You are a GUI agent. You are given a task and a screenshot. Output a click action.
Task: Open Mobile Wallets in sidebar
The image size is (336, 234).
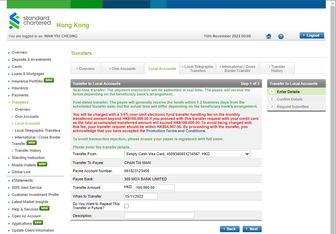(23, 165)
